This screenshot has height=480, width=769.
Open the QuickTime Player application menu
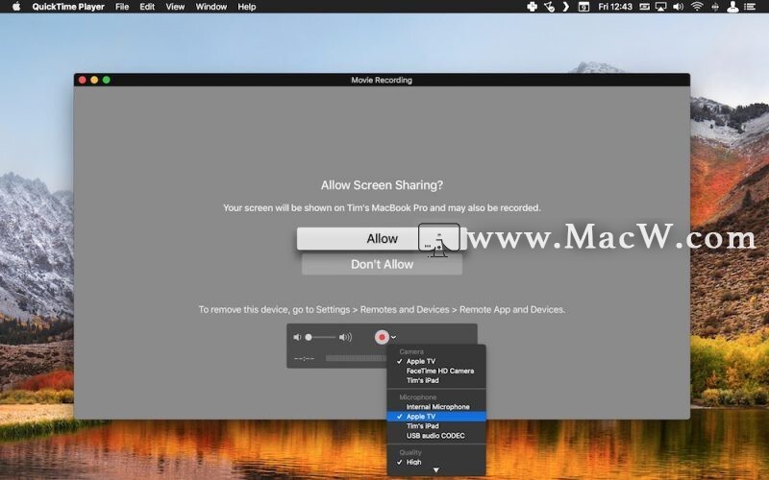(68, 7)
